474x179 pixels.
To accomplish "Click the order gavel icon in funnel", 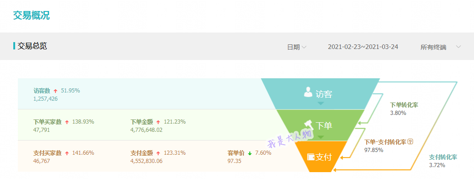I will [308, 125].
